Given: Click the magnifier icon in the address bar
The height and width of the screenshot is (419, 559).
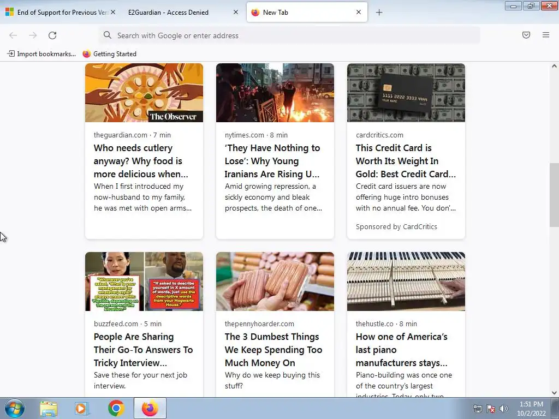Looking at the screenshot, I should (x=108, y=35).
